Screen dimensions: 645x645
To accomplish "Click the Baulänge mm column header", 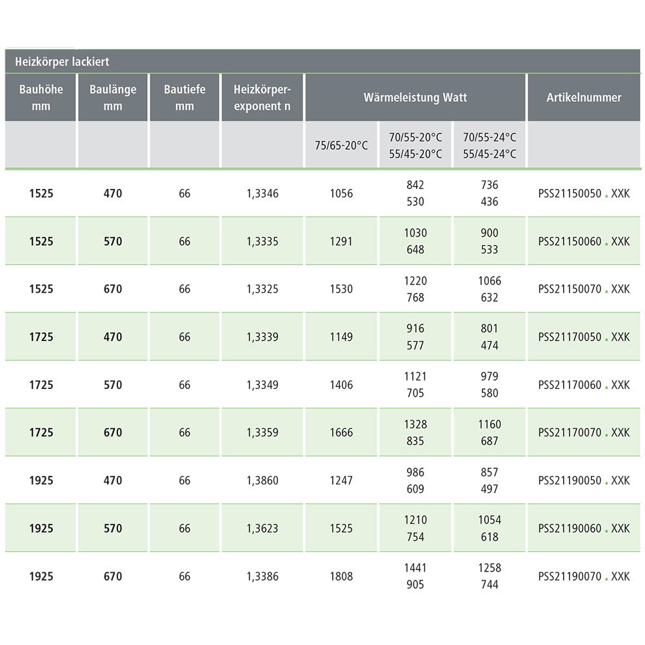I will pyautogui.click(x=113, y=97).
